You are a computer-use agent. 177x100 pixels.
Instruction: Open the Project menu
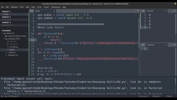(x=46, y=7)
